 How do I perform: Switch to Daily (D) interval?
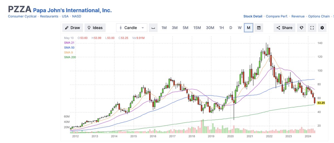[231, 28]
